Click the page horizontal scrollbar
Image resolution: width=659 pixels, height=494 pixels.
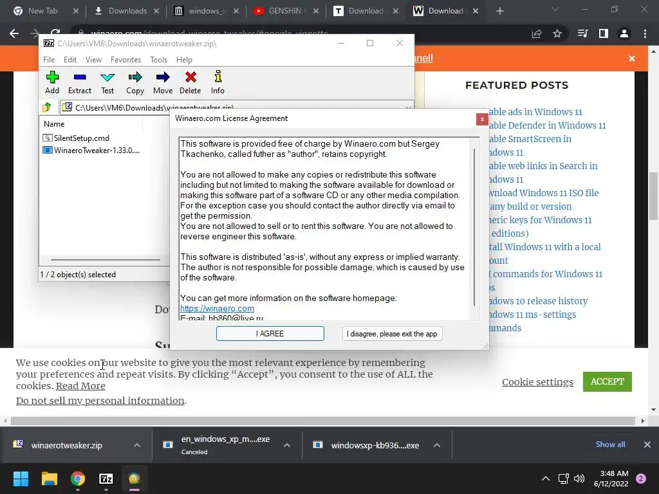[x=323, y=421]
